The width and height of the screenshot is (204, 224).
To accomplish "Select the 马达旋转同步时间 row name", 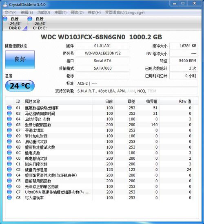I will (x=40, y=113).
